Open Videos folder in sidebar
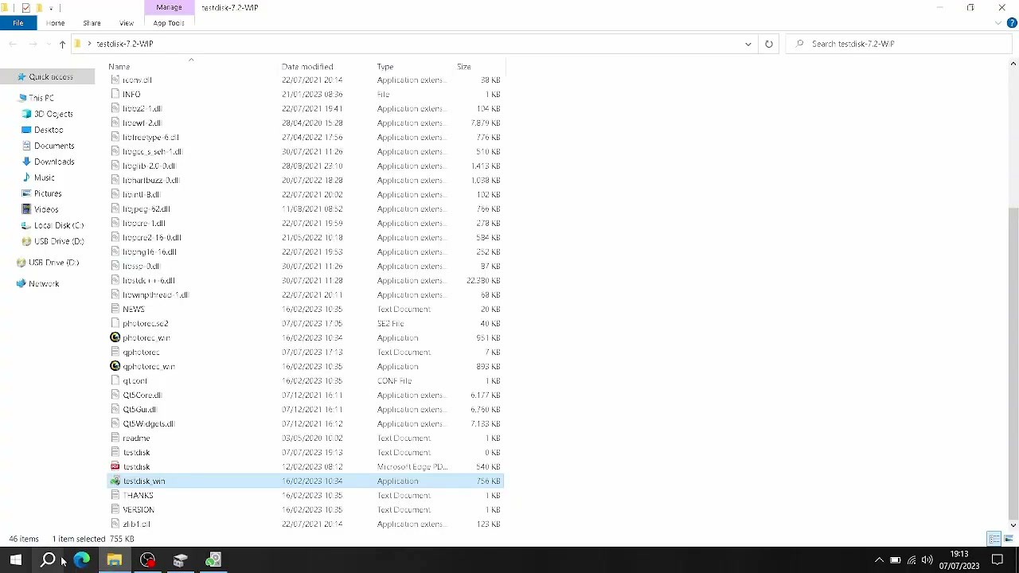Screen dimensions: 1019x573 click(x=46, y=209)
